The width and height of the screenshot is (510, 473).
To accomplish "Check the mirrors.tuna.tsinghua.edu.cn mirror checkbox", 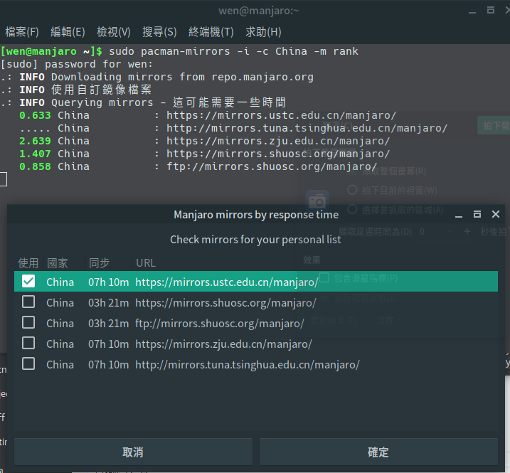I will point(28,363).
